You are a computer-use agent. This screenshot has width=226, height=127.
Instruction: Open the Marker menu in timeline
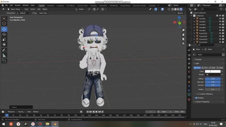[36, 112]
